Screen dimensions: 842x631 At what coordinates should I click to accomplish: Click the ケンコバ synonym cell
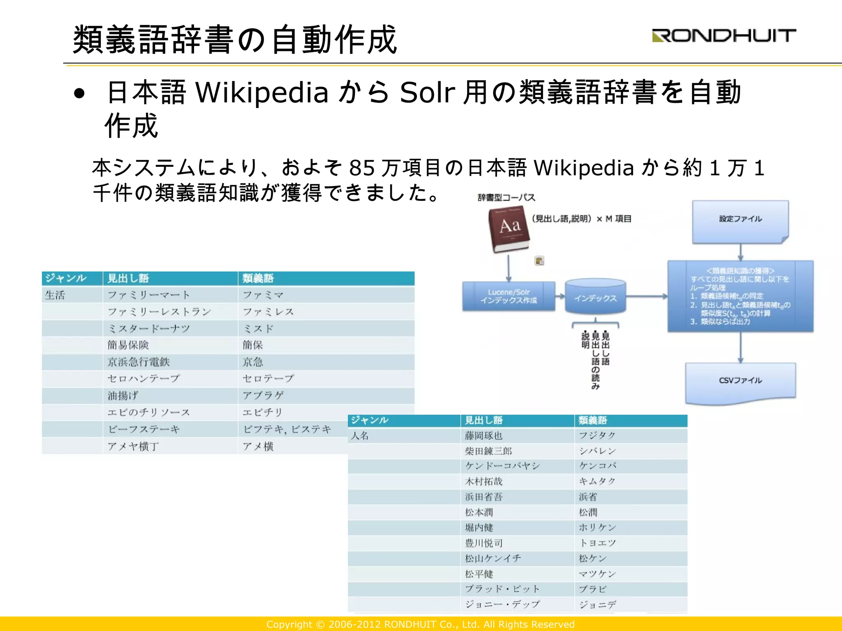(631, 466)
